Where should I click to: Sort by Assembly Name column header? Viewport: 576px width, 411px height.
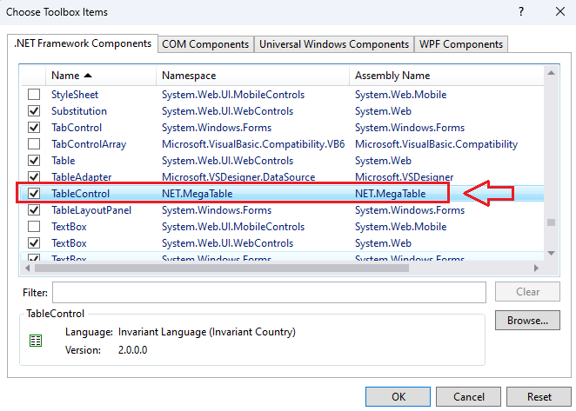click(392, 76)
